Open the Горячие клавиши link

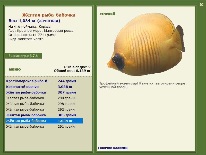(113, 148)
